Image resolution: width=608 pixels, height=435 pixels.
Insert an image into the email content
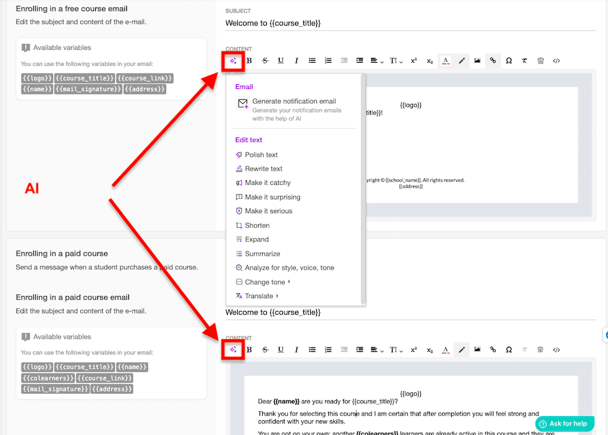click(478, 60)
